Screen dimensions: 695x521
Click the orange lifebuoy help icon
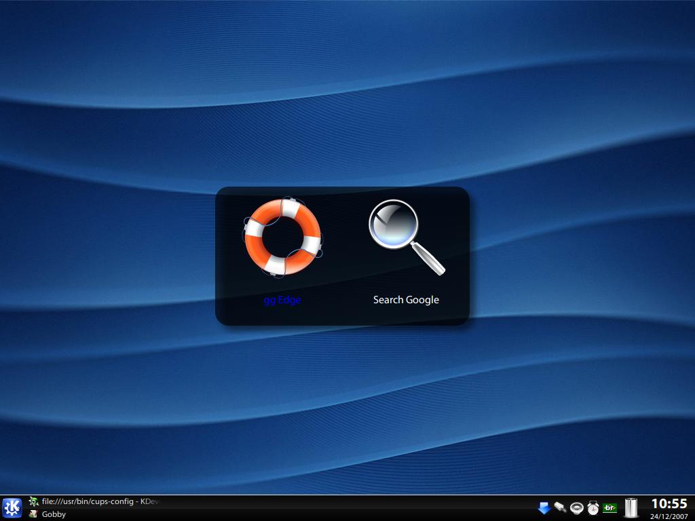283,237
